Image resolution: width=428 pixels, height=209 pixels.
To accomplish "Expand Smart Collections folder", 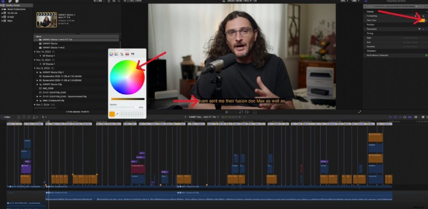I will coord(3,9).
